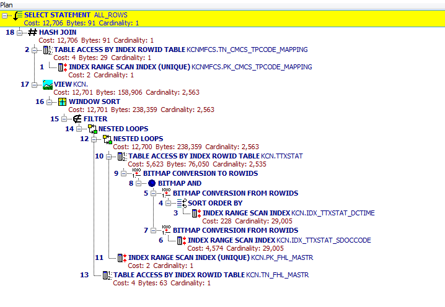The width and height of the screenshot is (445, 307).
Task: Click the BITMAP CONVERSION TO ROWIDS icon
Action: pos(136,173)
